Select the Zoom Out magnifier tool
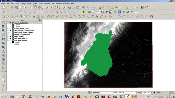The width and height of the screenshot is (175, 98). 48,7
